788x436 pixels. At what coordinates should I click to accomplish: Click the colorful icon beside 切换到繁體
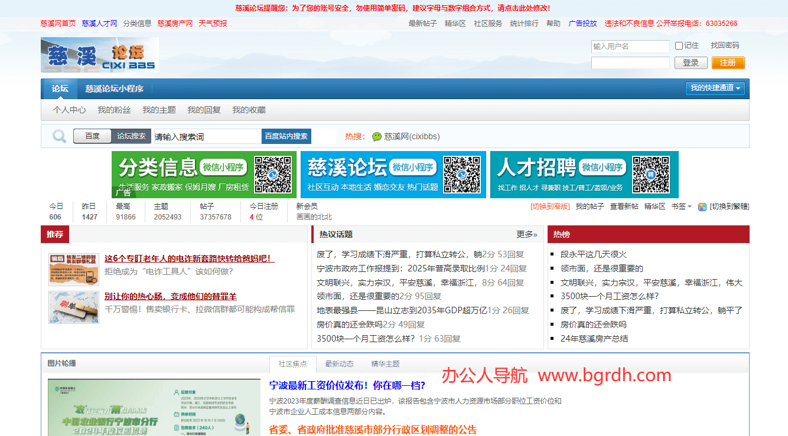tap(702, 207)
